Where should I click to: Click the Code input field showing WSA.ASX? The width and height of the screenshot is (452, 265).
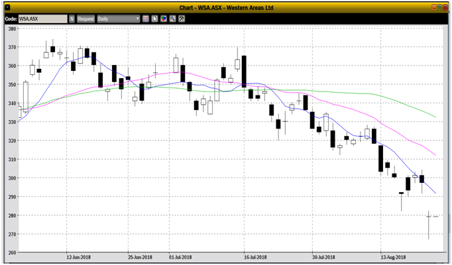(42, 19)
